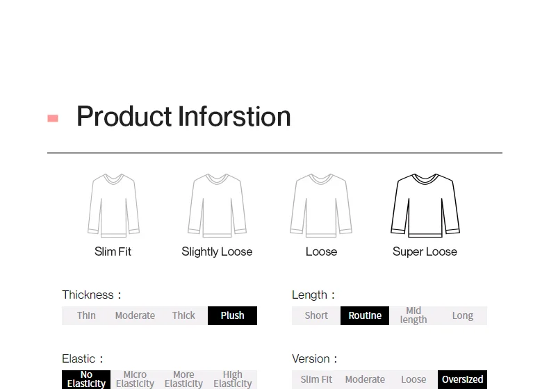Click the Slightly Loose shirt icon
The image size is (549, 389).
(x=217, y=205)
